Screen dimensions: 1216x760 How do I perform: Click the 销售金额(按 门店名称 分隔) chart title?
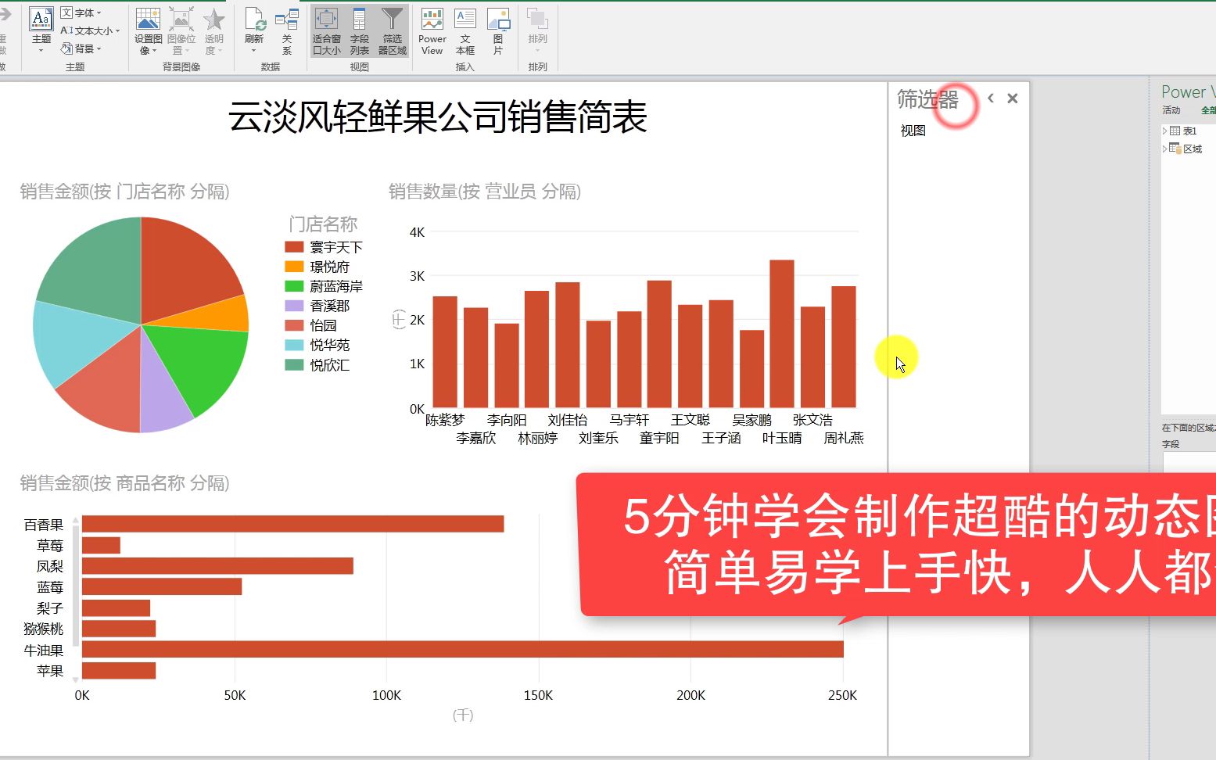tap(124, 192)
